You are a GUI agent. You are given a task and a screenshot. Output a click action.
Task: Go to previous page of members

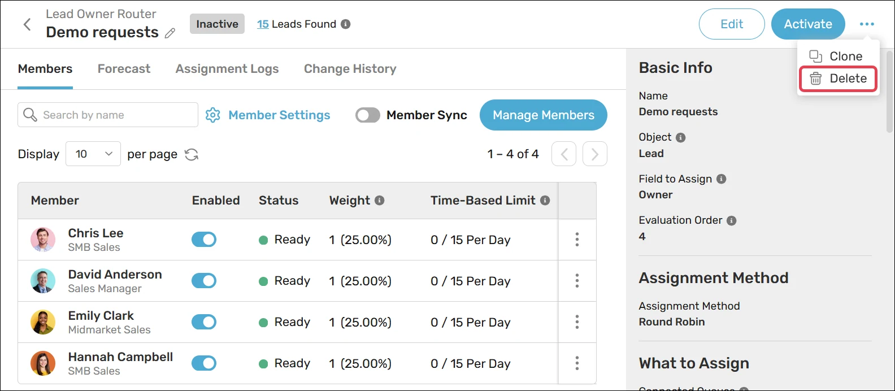564,154
